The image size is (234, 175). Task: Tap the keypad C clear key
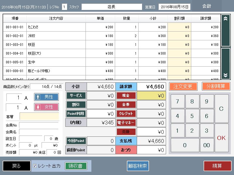pyautogui.click(x=221, y=109)
